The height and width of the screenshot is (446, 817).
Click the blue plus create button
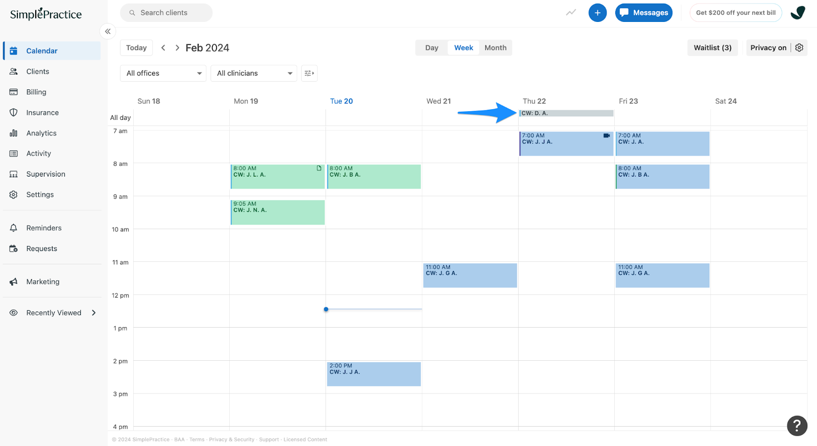pos(597,13)
